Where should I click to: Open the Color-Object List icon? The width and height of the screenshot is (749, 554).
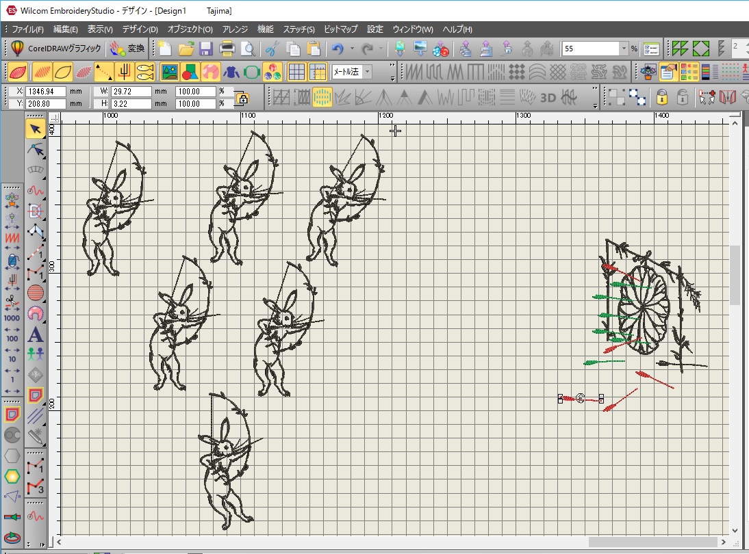tap(689, 72)
